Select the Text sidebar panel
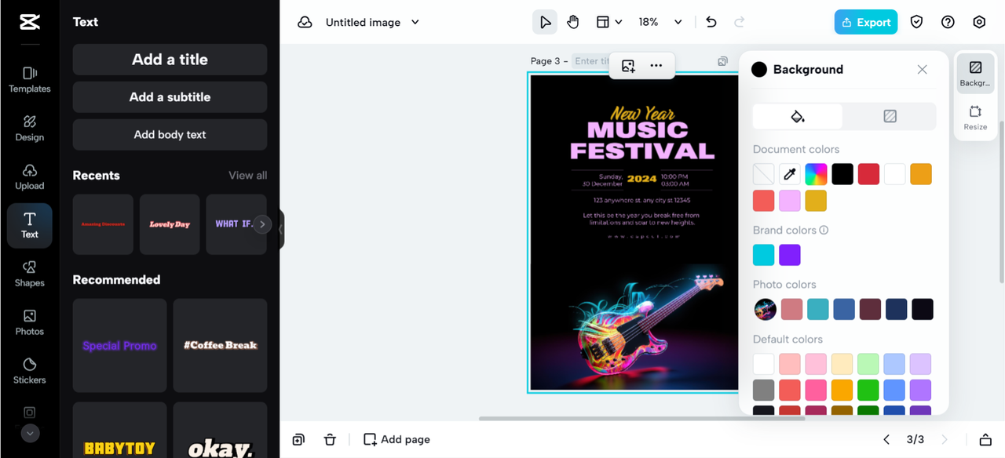Viewport: 1005px width, 458px height. (30, 226)
